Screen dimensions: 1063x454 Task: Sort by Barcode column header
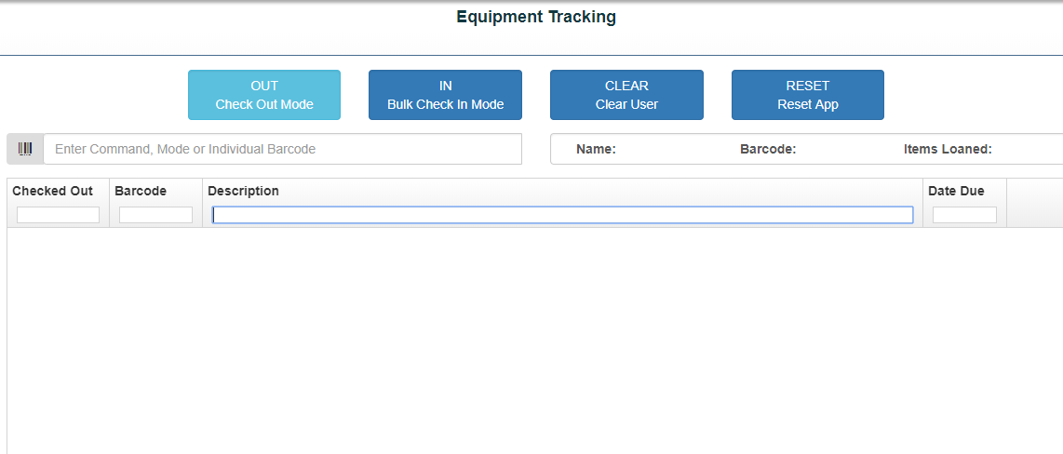(x=141, y=191)
